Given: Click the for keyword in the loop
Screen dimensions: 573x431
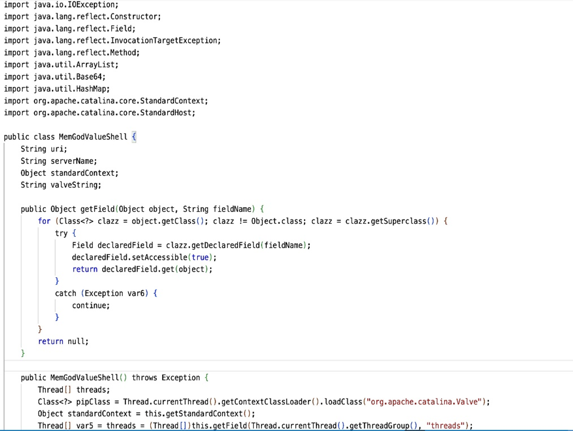Looking at the screenshot, I should point(44,221).
